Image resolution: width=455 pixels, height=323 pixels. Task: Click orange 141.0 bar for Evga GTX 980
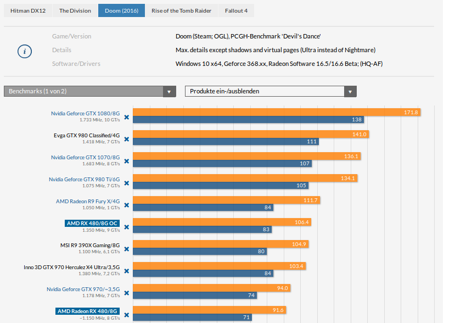click(251, 134)
